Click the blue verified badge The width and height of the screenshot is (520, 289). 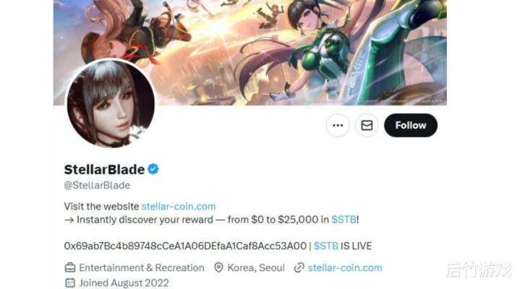point(153,169)
